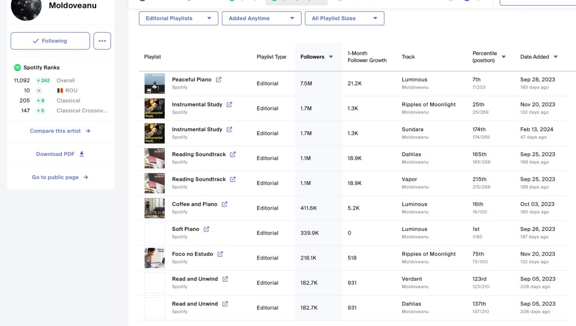576x326 pixels.
Task: Sort by Date Added column arrow
Action: click(556, 57)
